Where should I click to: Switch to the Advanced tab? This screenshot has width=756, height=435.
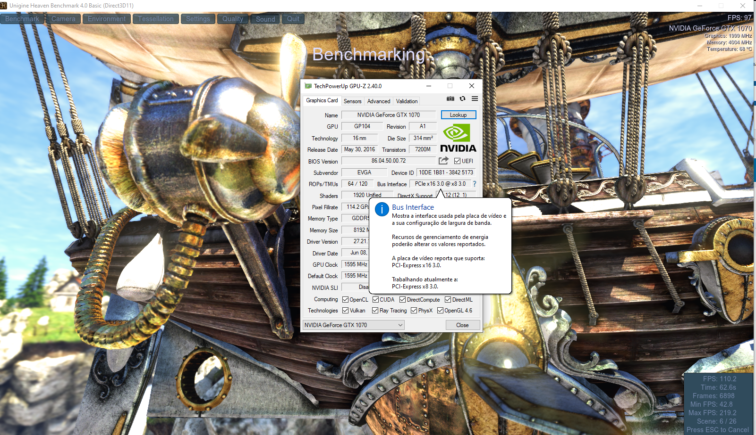(379, 101)
